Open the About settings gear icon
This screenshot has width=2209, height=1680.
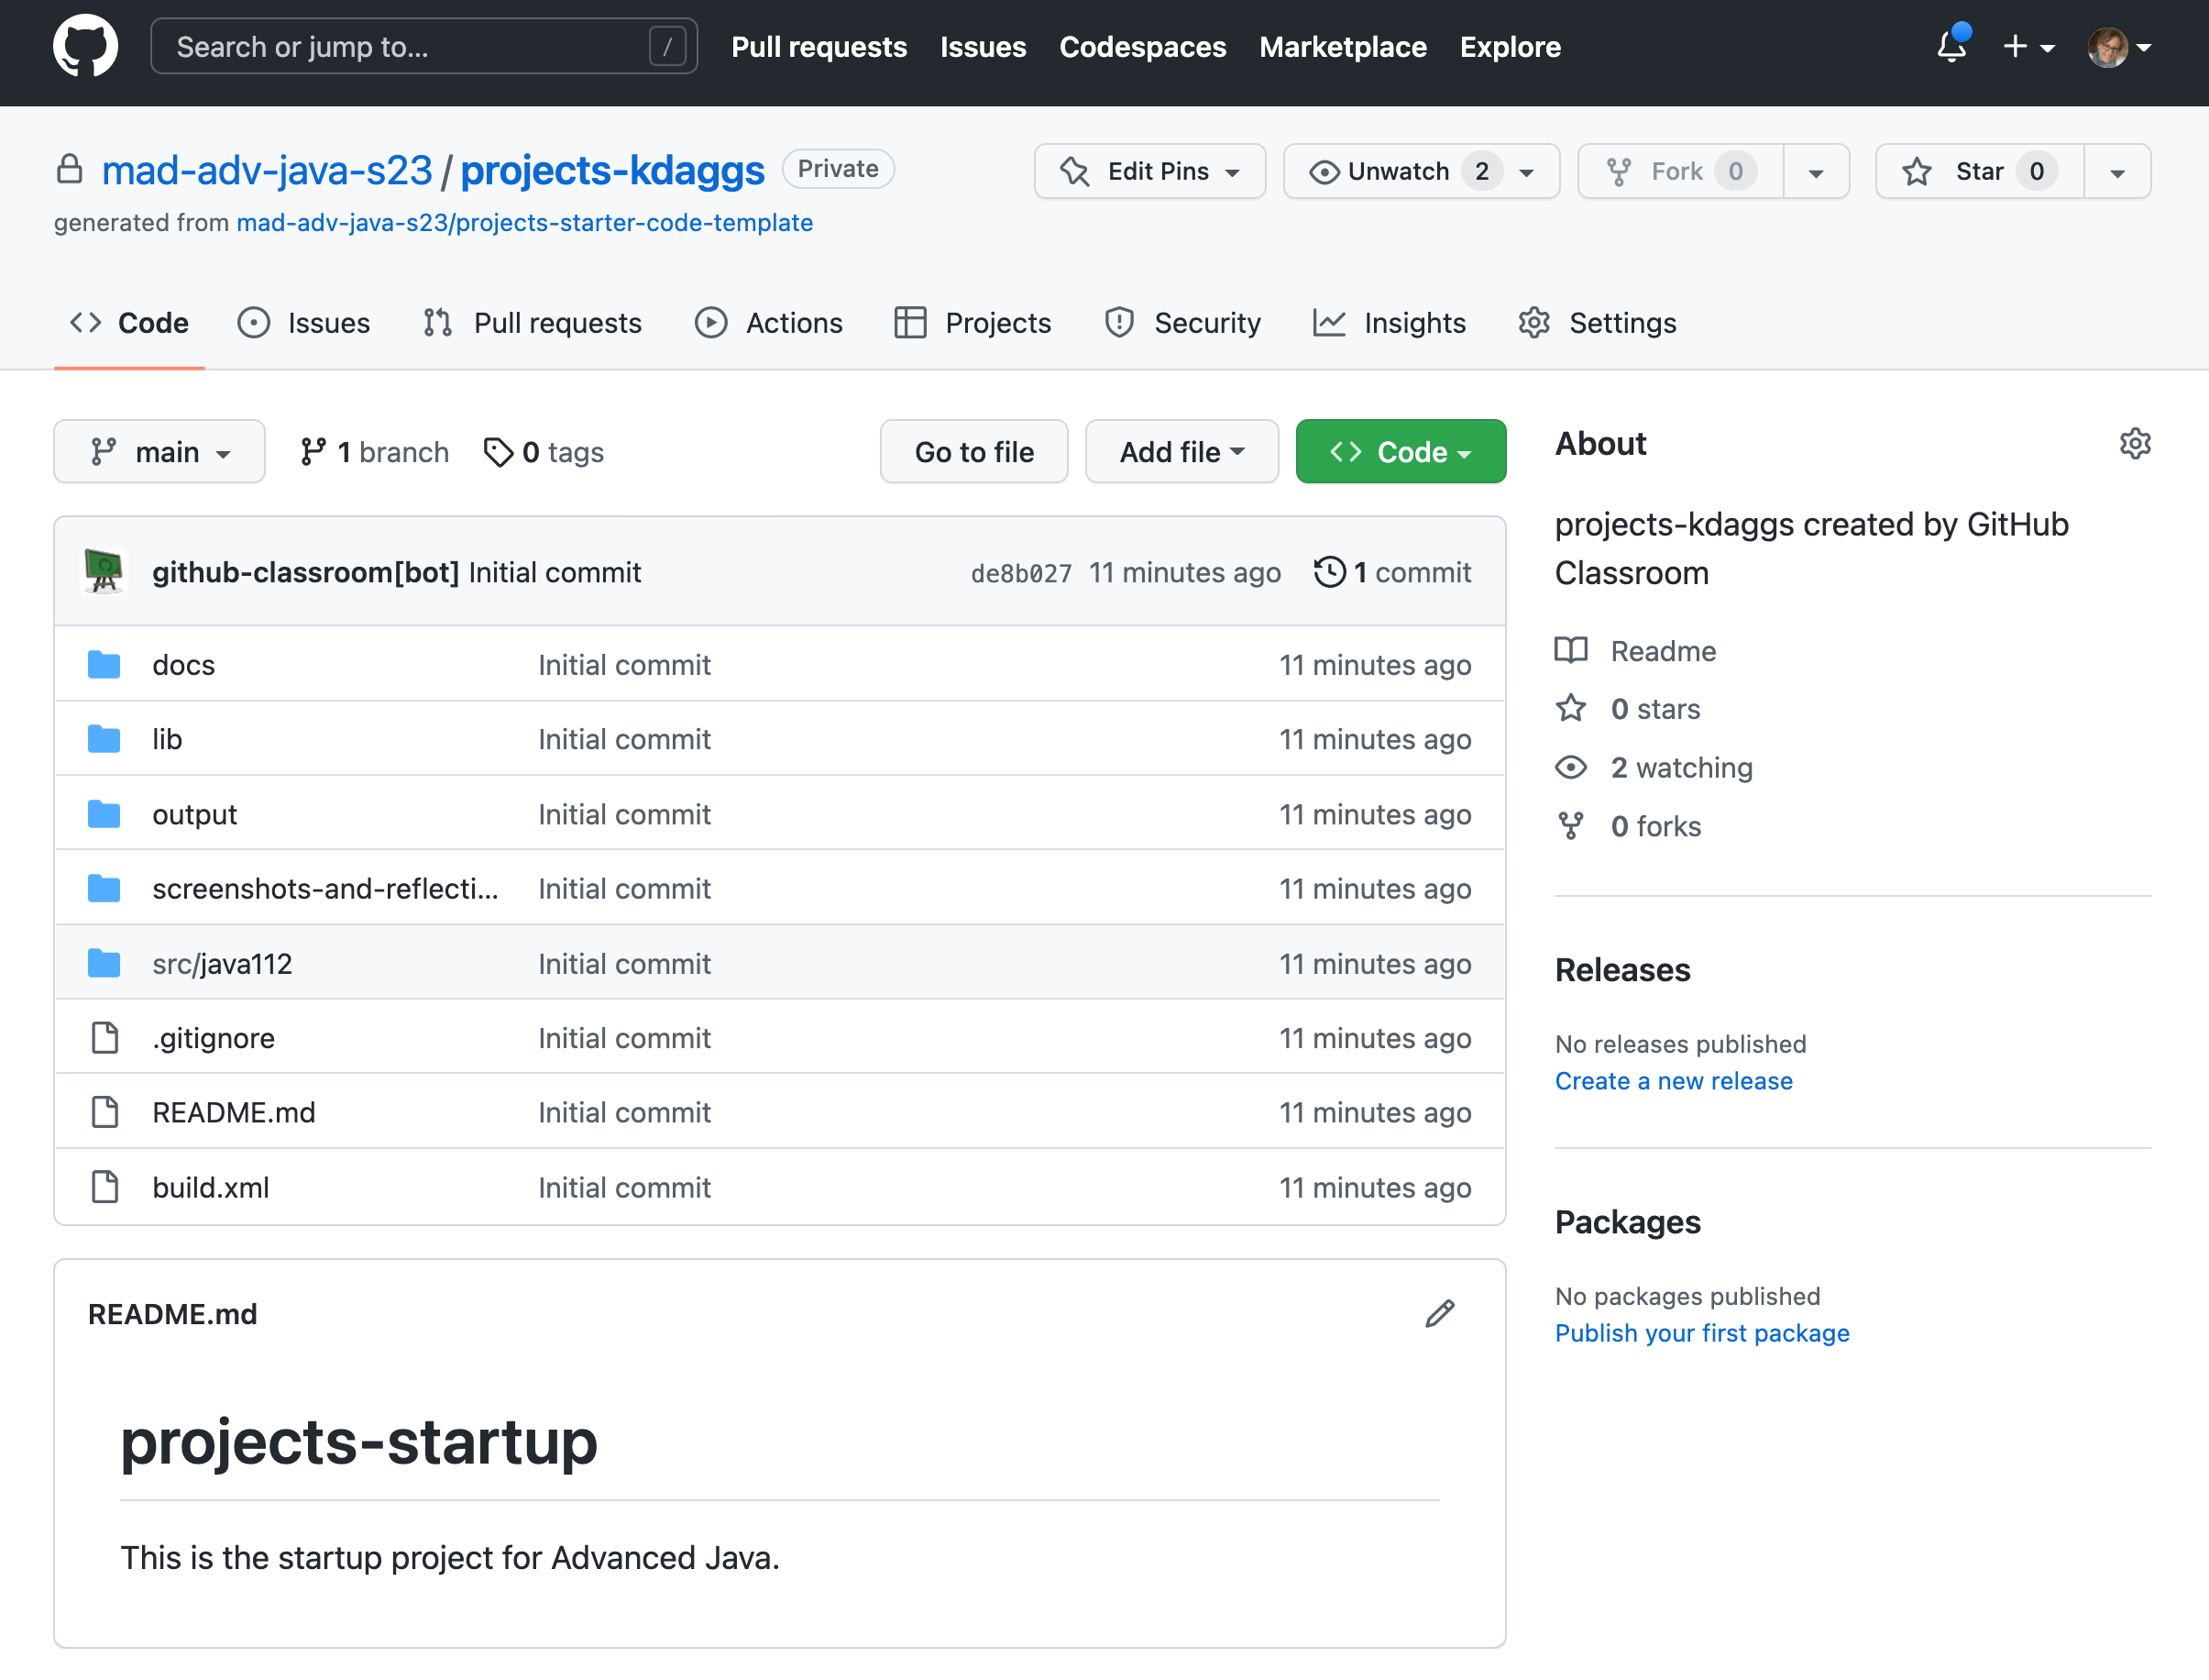pos(2135,443)
